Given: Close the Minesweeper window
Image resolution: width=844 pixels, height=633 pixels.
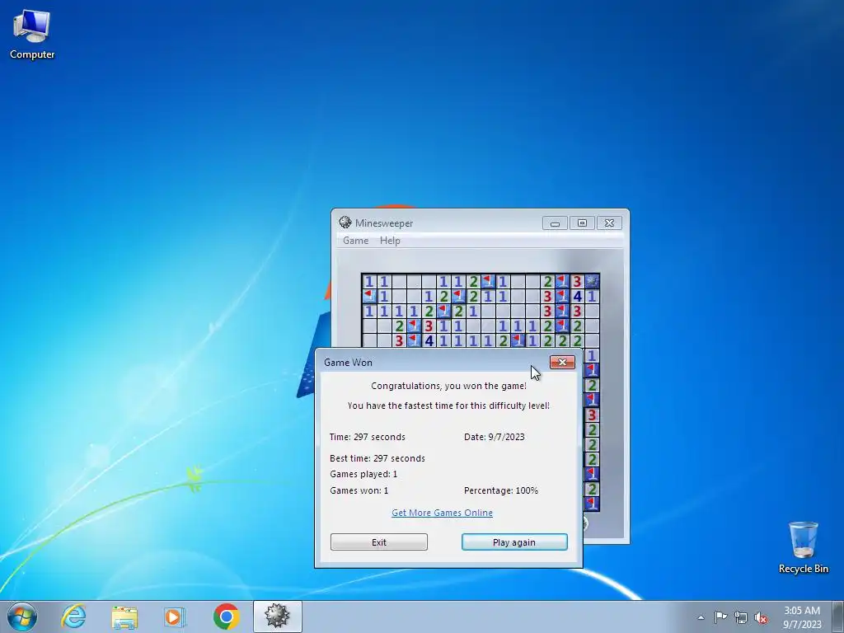Looking at the screenshot, I should click(609, 223).
